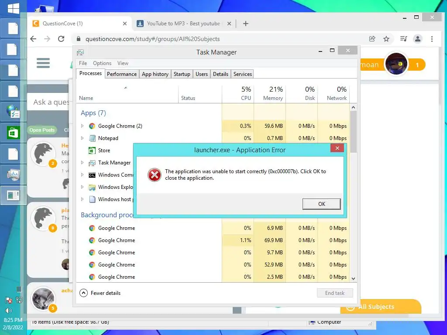Open the Chrome profile icon

(418, 39)
